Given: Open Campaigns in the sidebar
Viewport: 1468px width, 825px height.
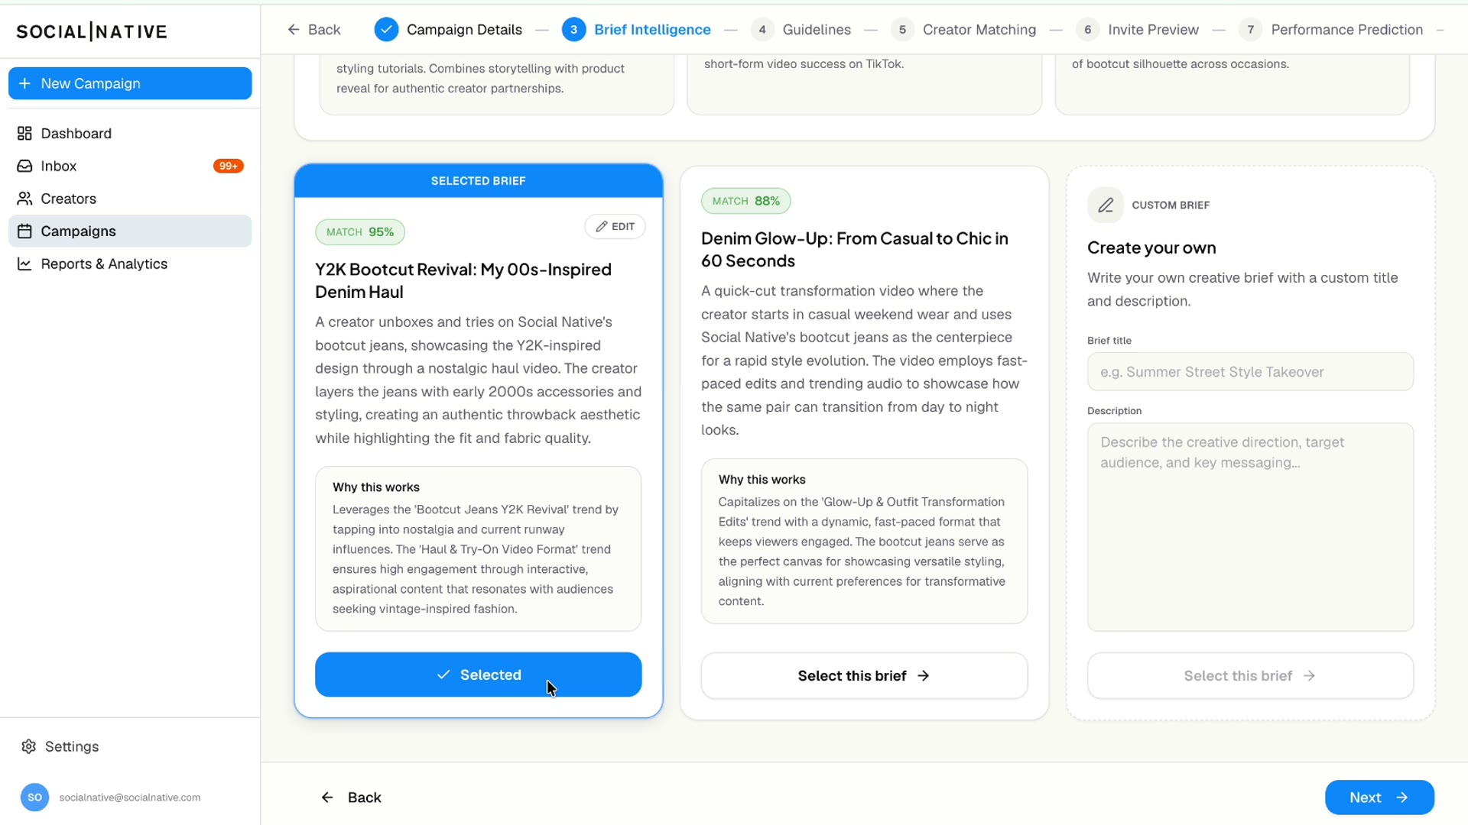Looking at the screenshot, I should pos(130,231).
